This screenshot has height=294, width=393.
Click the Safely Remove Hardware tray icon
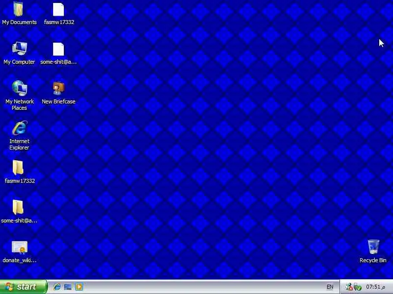tap(358, 287)
